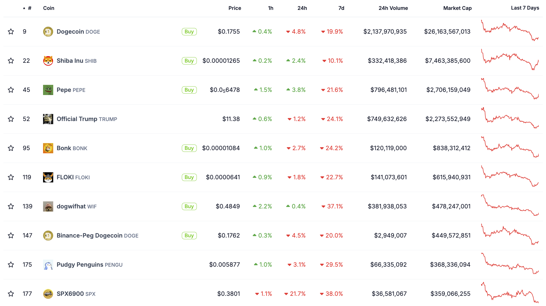The height and width of the screenshot is (306, 546).
Task: Click the Bonk coin logo
Action: (48, 148)
